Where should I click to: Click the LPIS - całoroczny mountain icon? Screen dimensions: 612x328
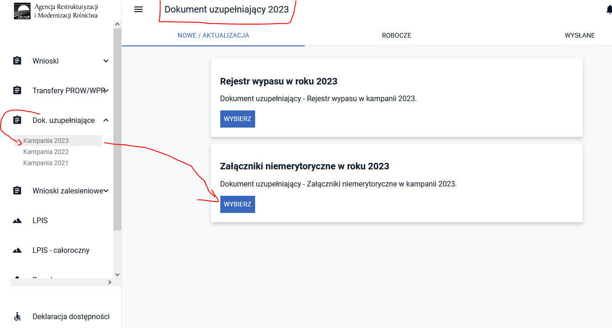pyautogui.click(x=17, y=251)
